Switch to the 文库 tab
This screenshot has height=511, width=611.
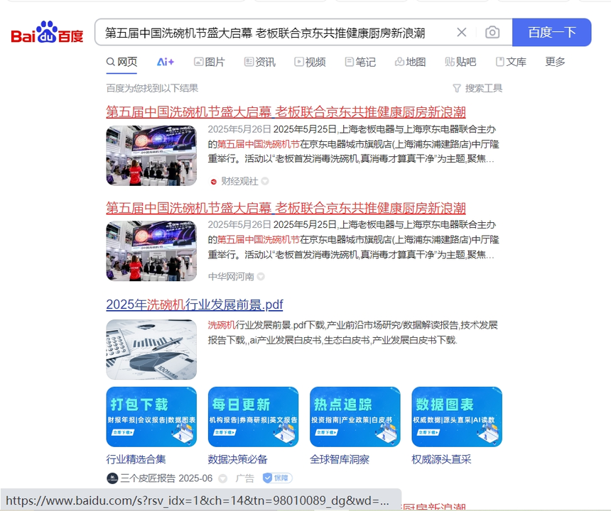511,62
